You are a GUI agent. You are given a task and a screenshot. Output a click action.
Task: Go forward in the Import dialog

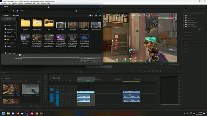7,11
